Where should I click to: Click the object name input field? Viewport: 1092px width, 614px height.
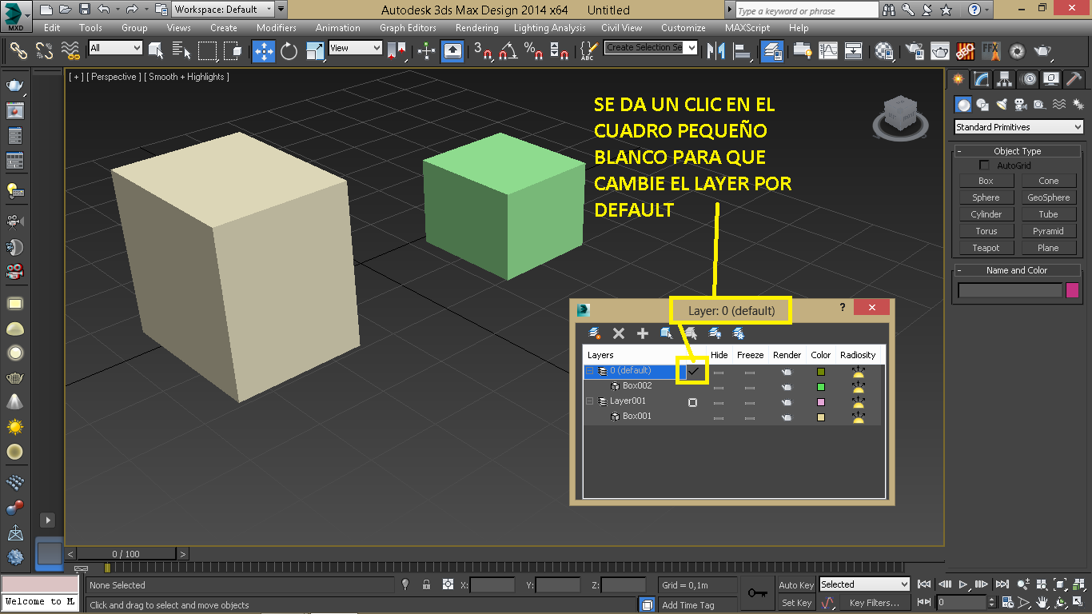(1010, 290)
